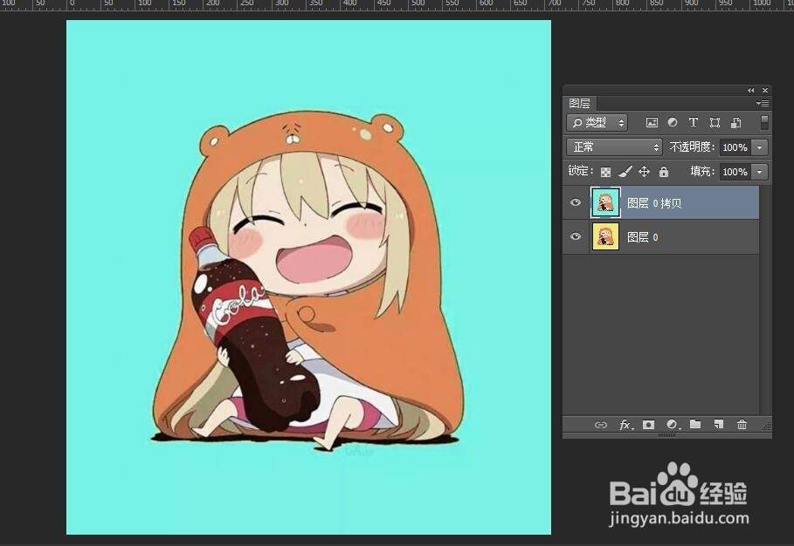Select the 图层 0 拷贝 thumbnail
Image resolution: width=794 pixels, height=546 pixels.
[605, 202]
